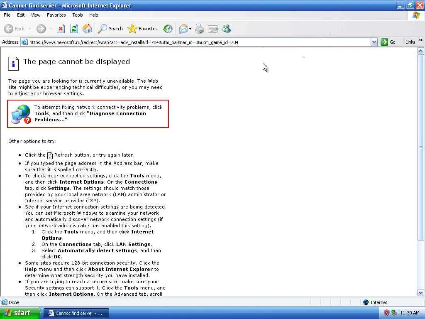
Task: Click the heading "The page cannot be displayed"
Action: click(76, 61)
